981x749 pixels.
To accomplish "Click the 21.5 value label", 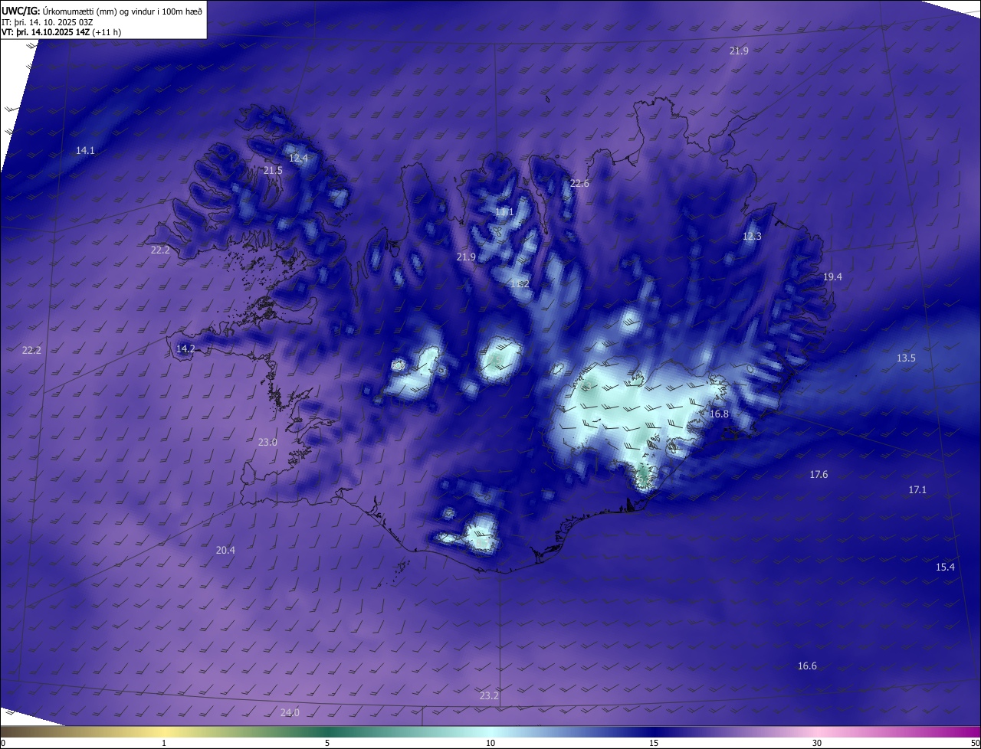I will pos(273,171).
